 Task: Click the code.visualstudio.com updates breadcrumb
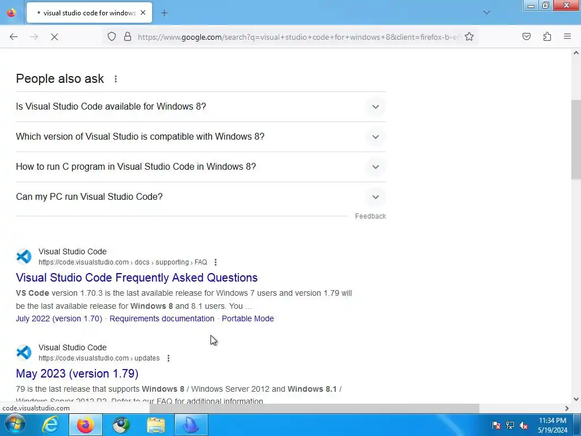99,358
